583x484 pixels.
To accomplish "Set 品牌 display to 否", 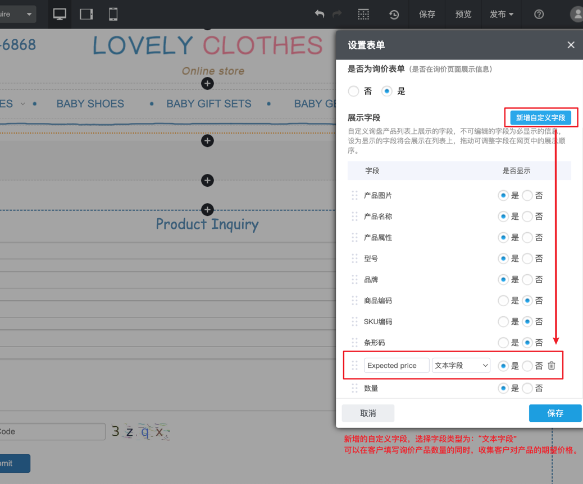I will point(527,279).
